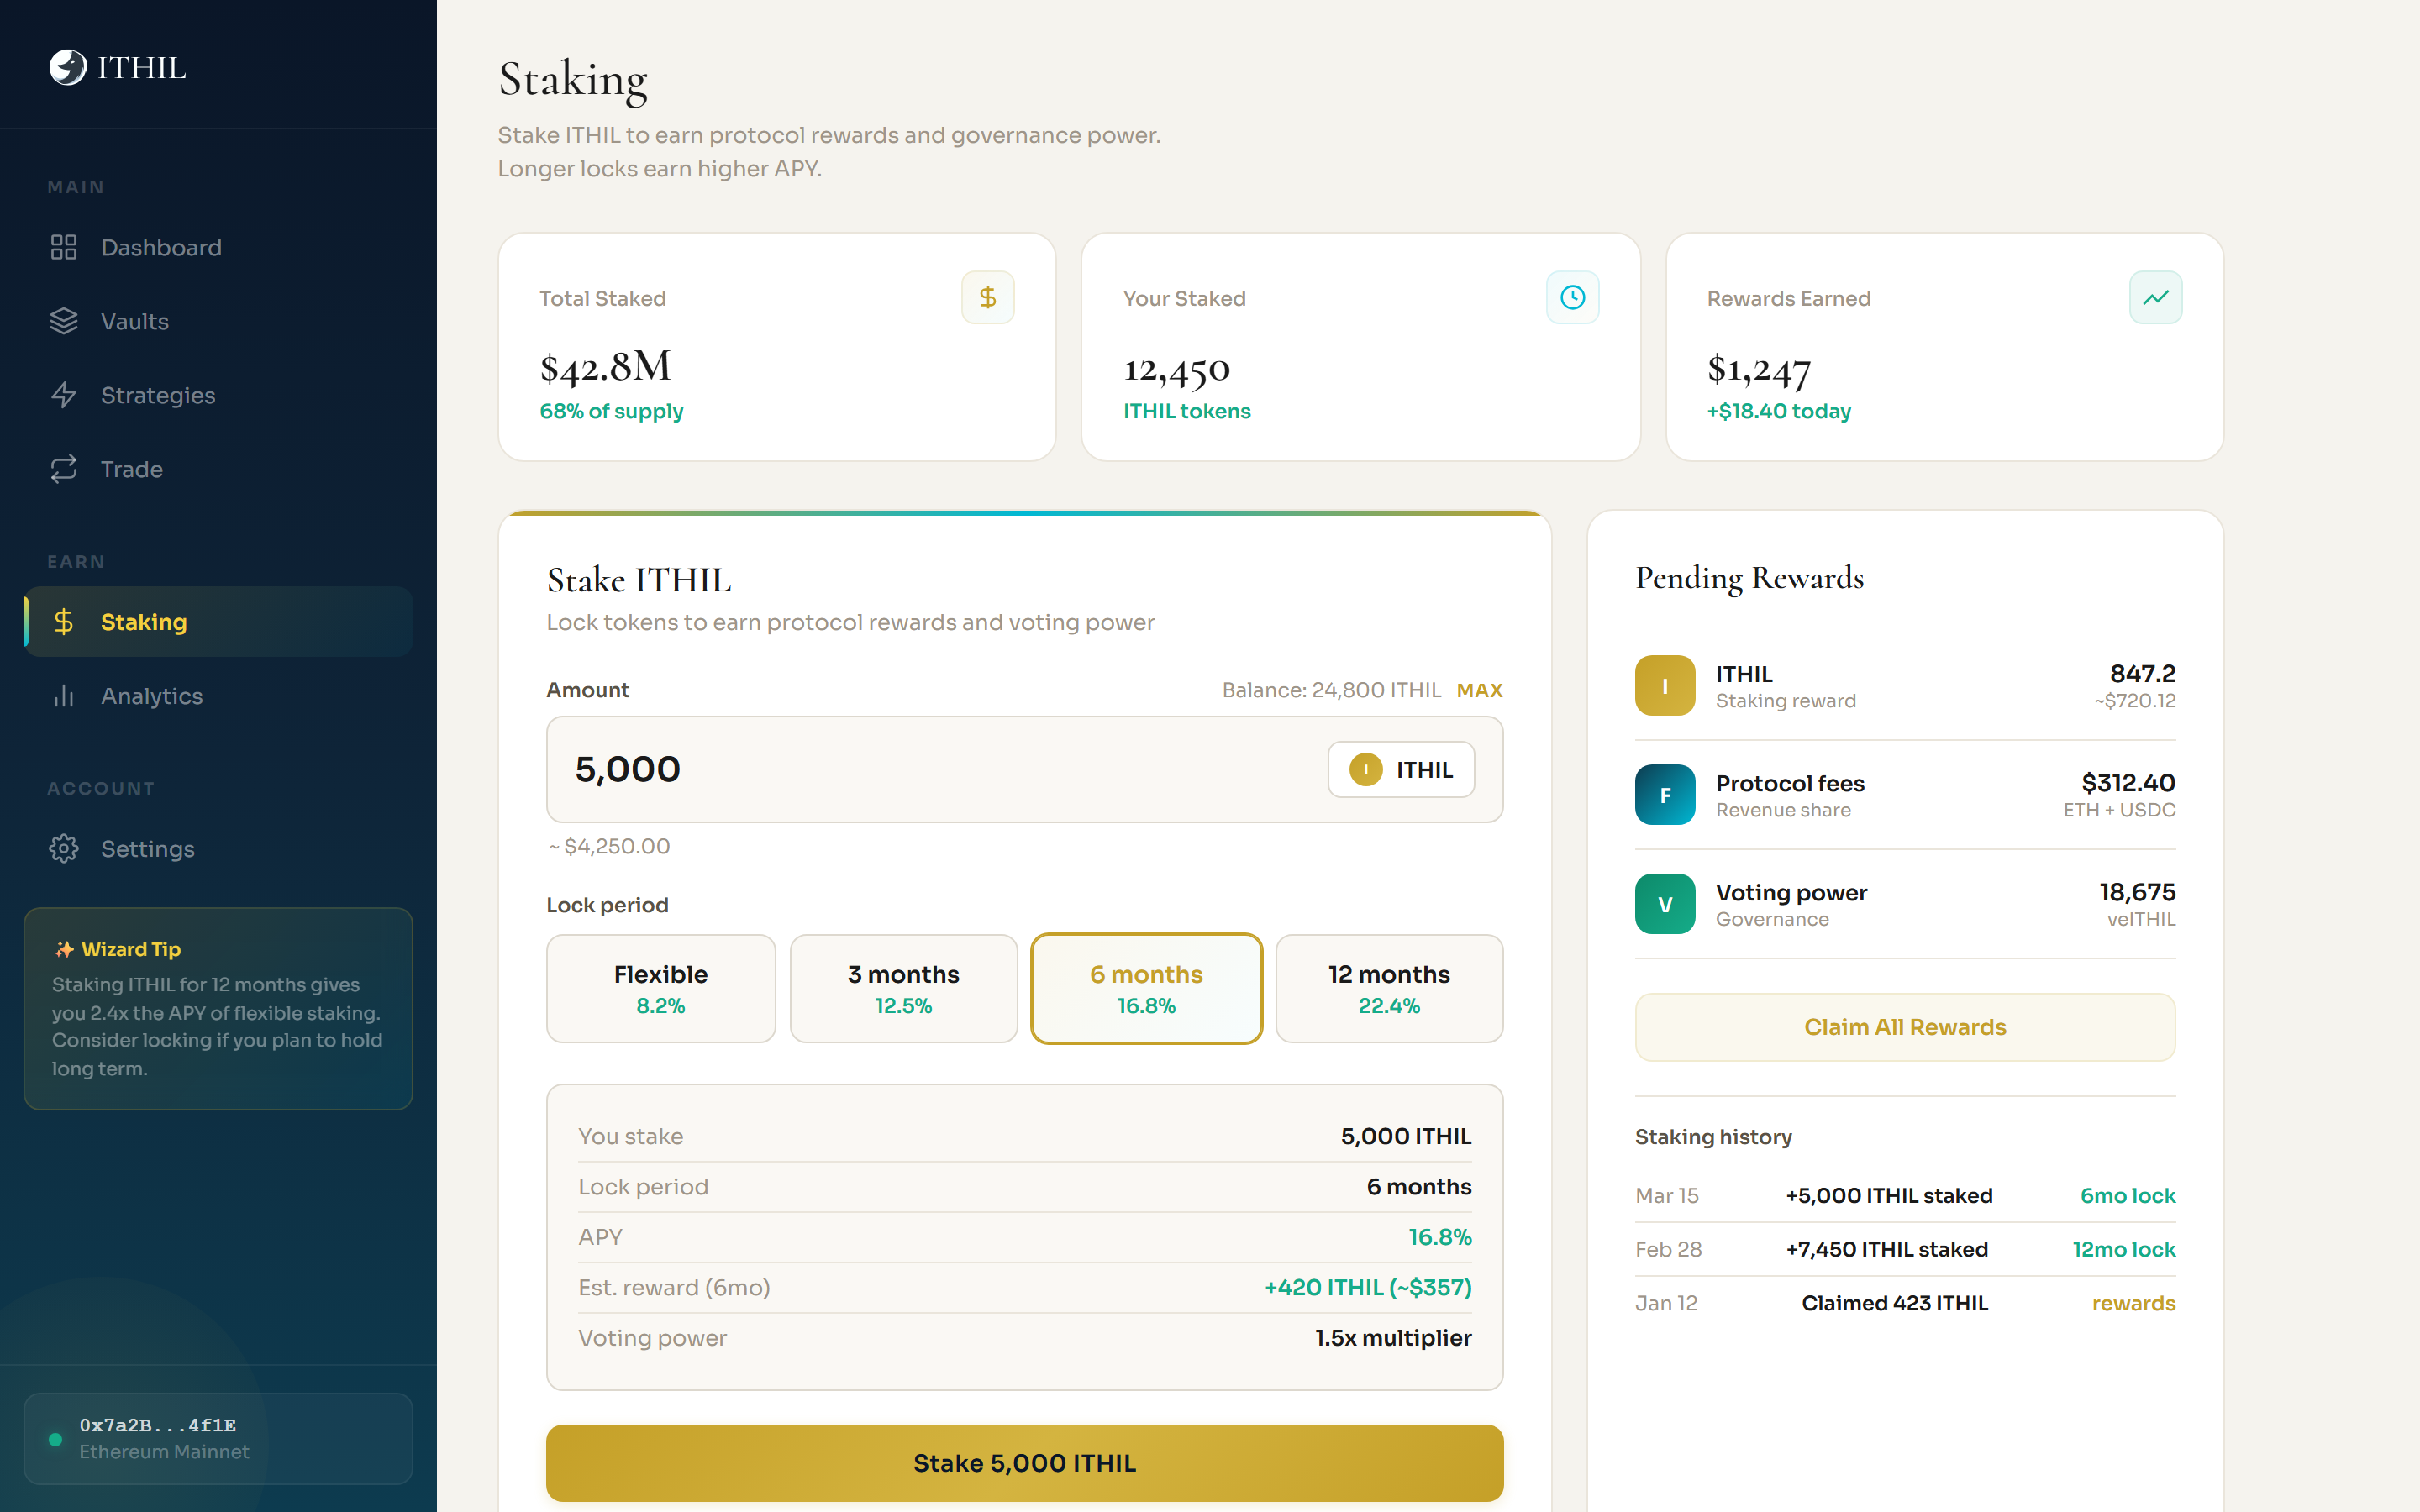Click the Staking page heading
The width and height of the screenshot is (2420, 1512).
click(573, 80)
